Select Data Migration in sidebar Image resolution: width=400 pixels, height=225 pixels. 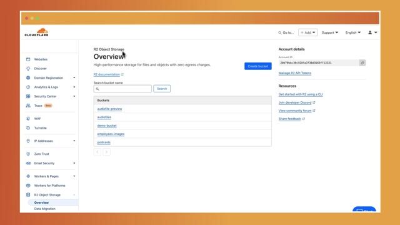44,209
